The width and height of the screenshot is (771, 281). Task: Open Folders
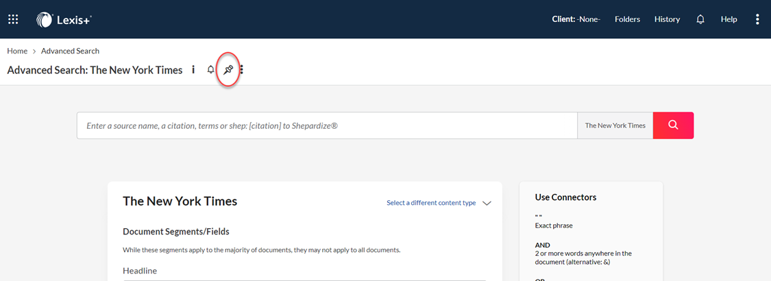tap(627, 20)
